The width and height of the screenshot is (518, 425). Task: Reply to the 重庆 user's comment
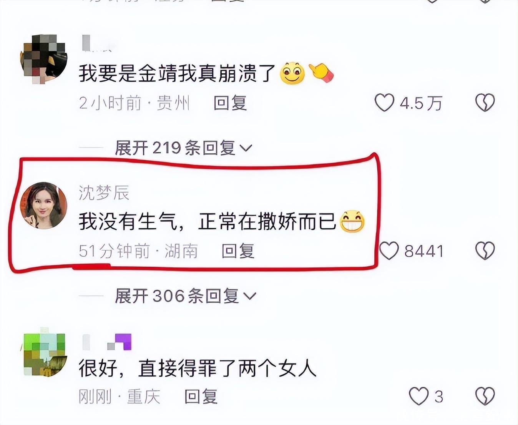(x=201, y=397)
